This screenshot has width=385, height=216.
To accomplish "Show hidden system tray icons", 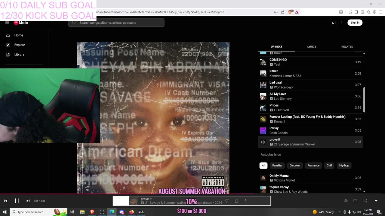I will [340, 212].
